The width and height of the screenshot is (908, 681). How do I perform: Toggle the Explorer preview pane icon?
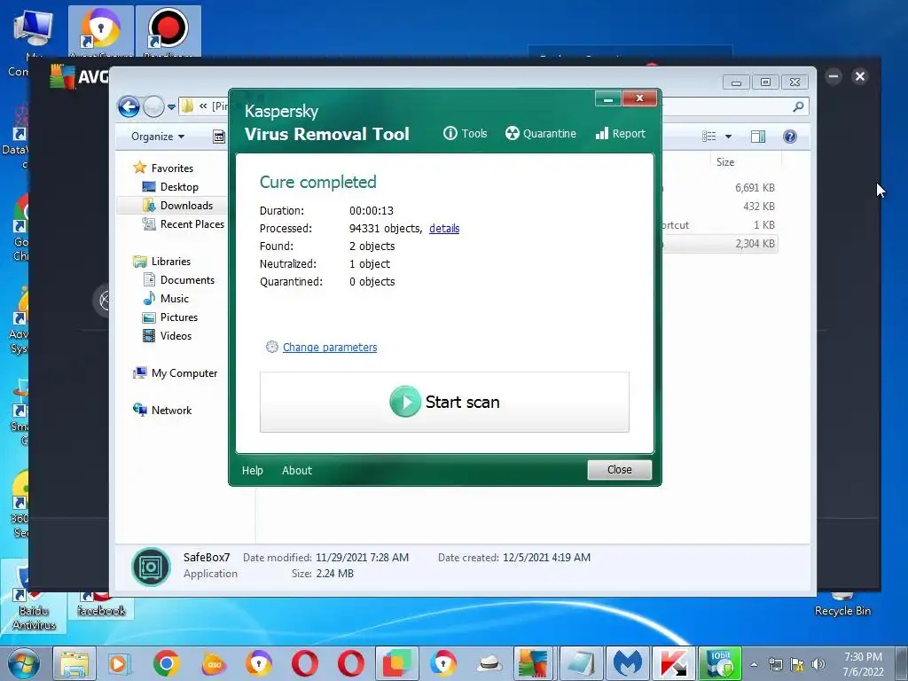pyautogui.click(x=758, y=137)
